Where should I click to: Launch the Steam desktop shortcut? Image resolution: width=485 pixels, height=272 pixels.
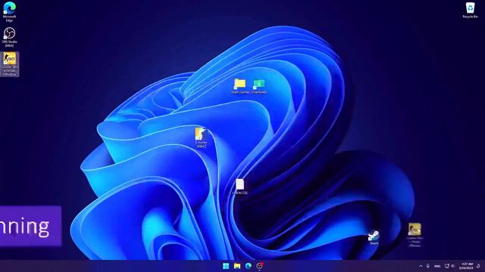(x=374, y=237)
